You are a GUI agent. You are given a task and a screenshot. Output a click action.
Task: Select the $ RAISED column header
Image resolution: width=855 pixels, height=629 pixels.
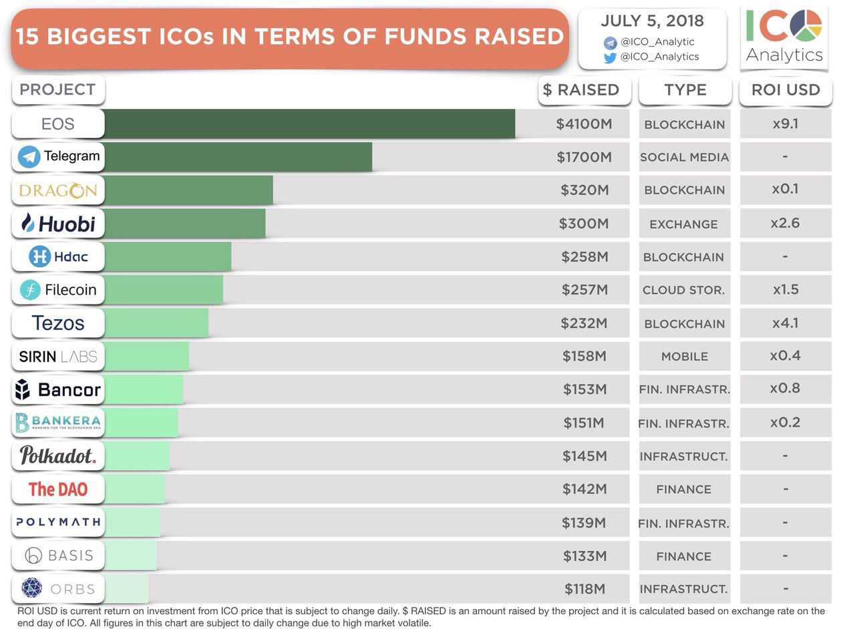(584, 90)
